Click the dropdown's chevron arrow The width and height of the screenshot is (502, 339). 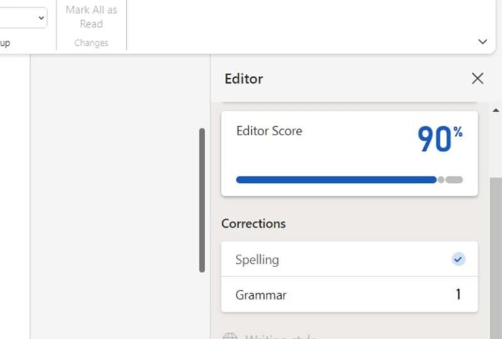41,18
